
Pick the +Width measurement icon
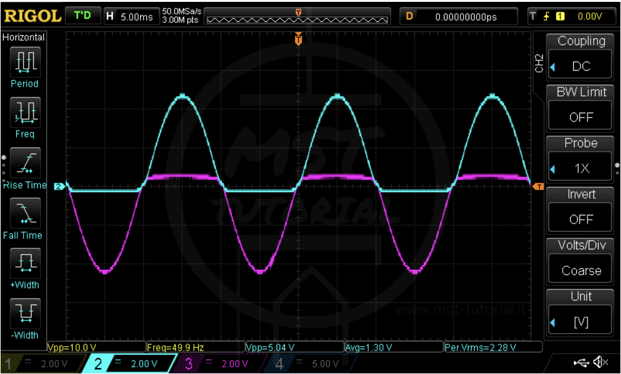pos(25,263)
